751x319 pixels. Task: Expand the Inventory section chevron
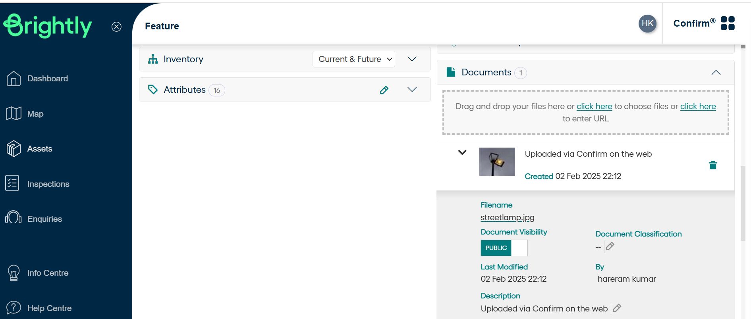coord(412,59)
